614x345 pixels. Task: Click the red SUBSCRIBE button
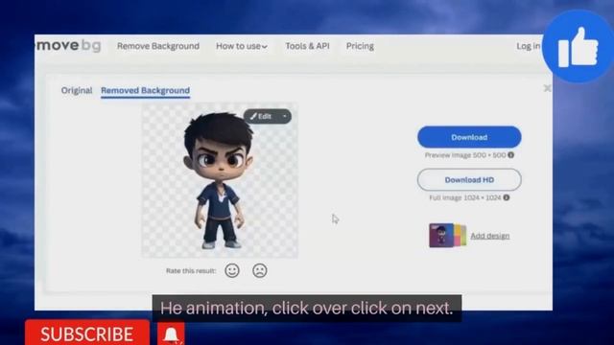click(87, 333)
